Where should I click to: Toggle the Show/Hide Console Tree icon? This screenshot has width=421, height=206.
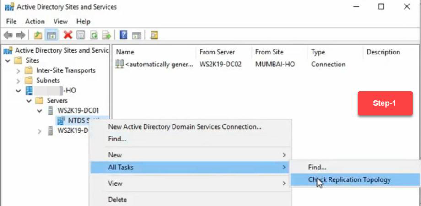51,35
